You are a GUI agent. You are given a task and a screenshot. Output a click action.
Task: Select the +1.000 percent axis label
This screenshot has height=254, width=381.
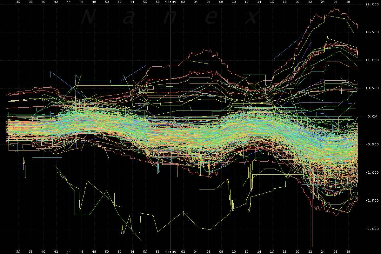pyautogui.click(x=371, y=60)
